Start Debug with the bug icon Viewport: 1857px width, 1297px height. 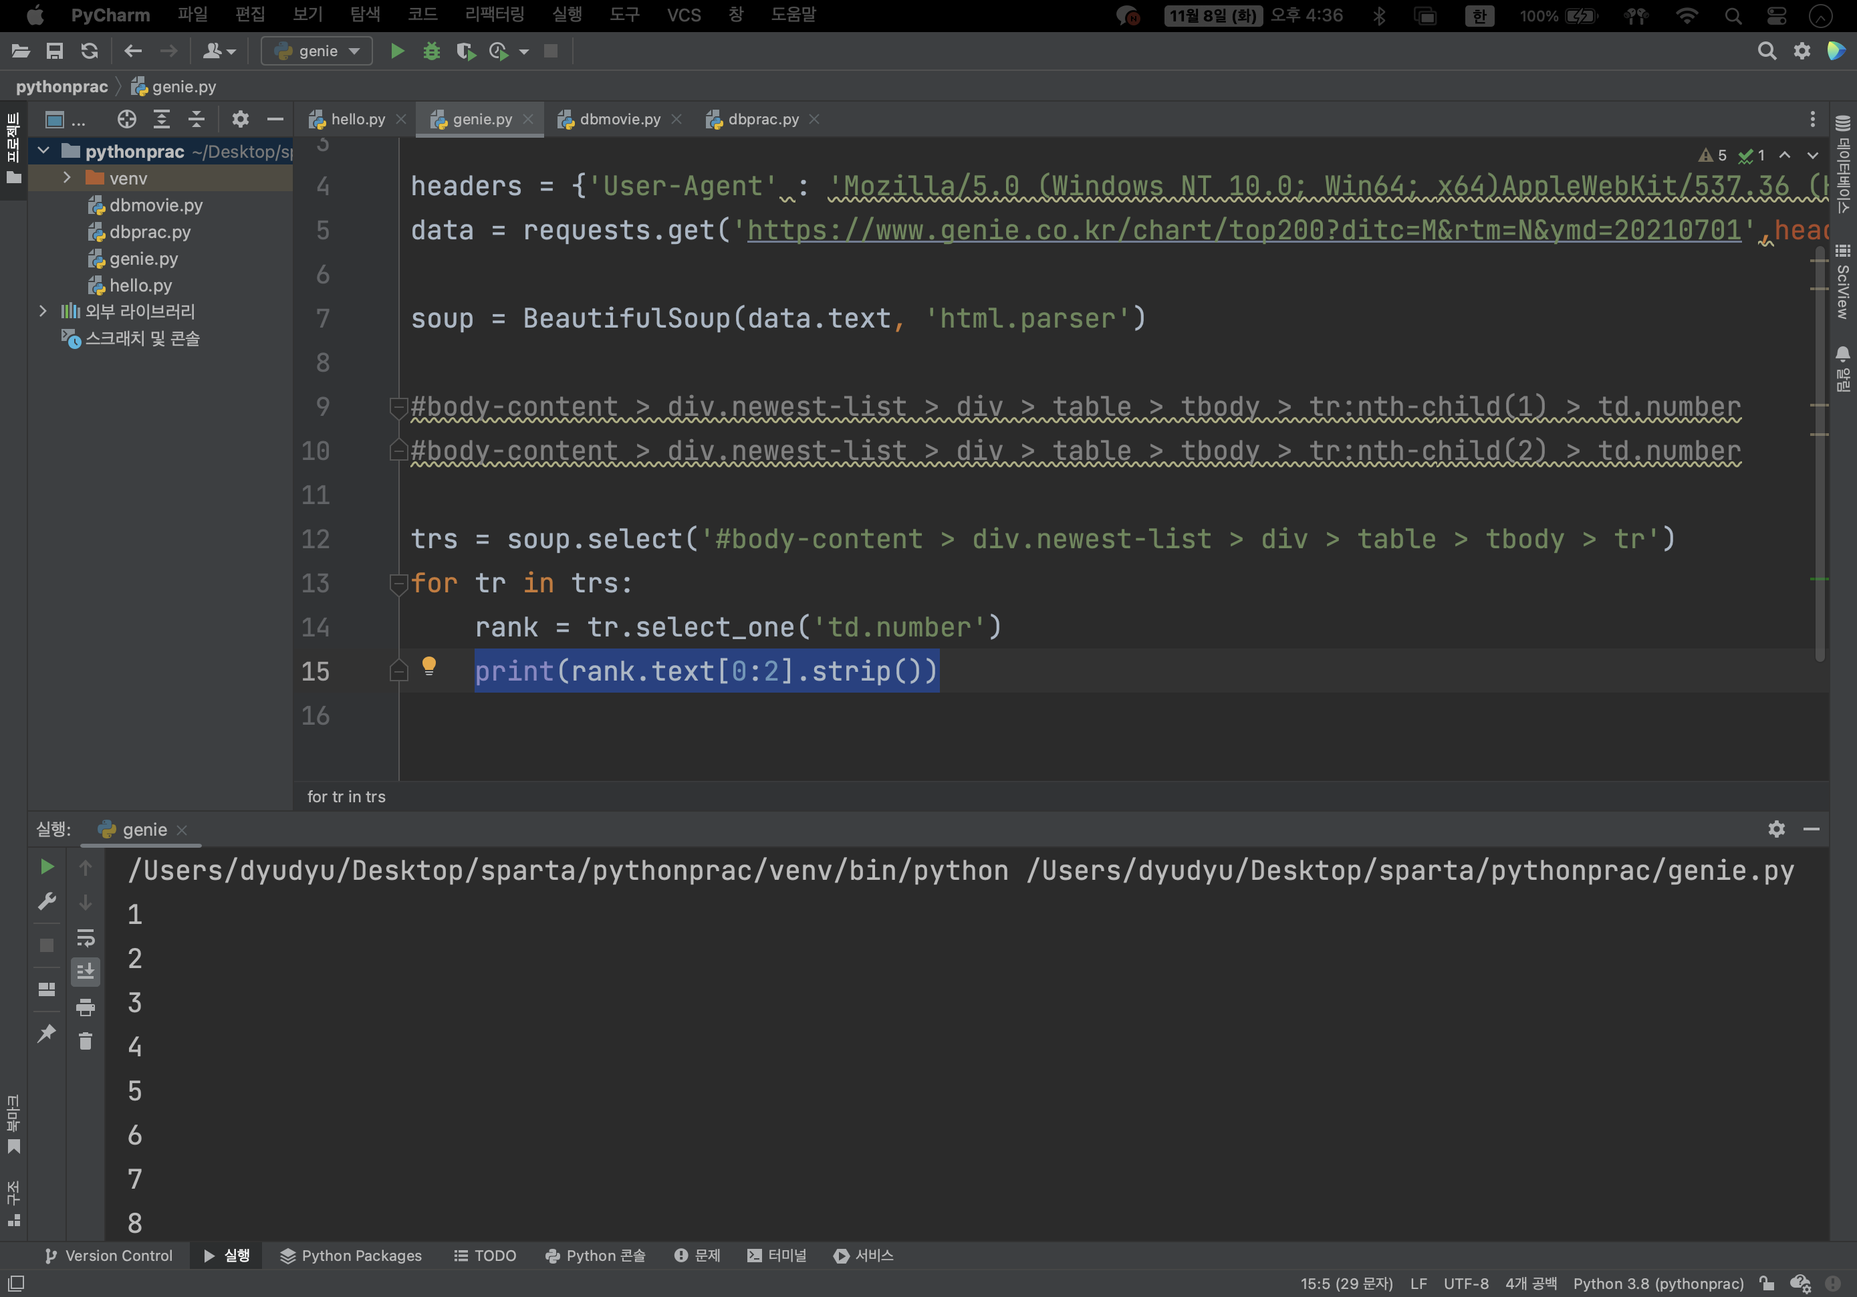(431, 51)
